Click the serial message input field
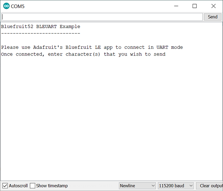This screenshot has height=191, width=223. (102, 17)
